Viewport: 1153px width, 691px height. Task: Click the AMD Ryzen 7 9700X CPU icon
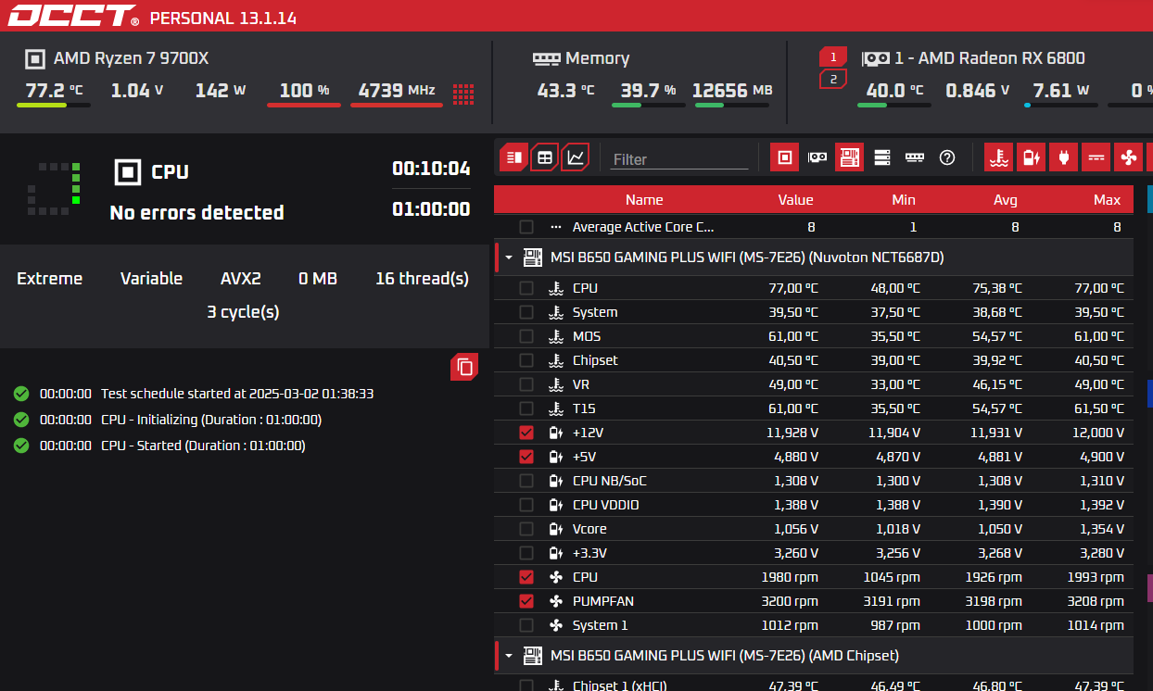pos(34,59)
